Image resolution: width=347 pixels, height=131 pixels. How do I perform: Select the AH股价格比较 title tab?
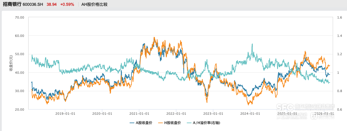click(94, 5)
